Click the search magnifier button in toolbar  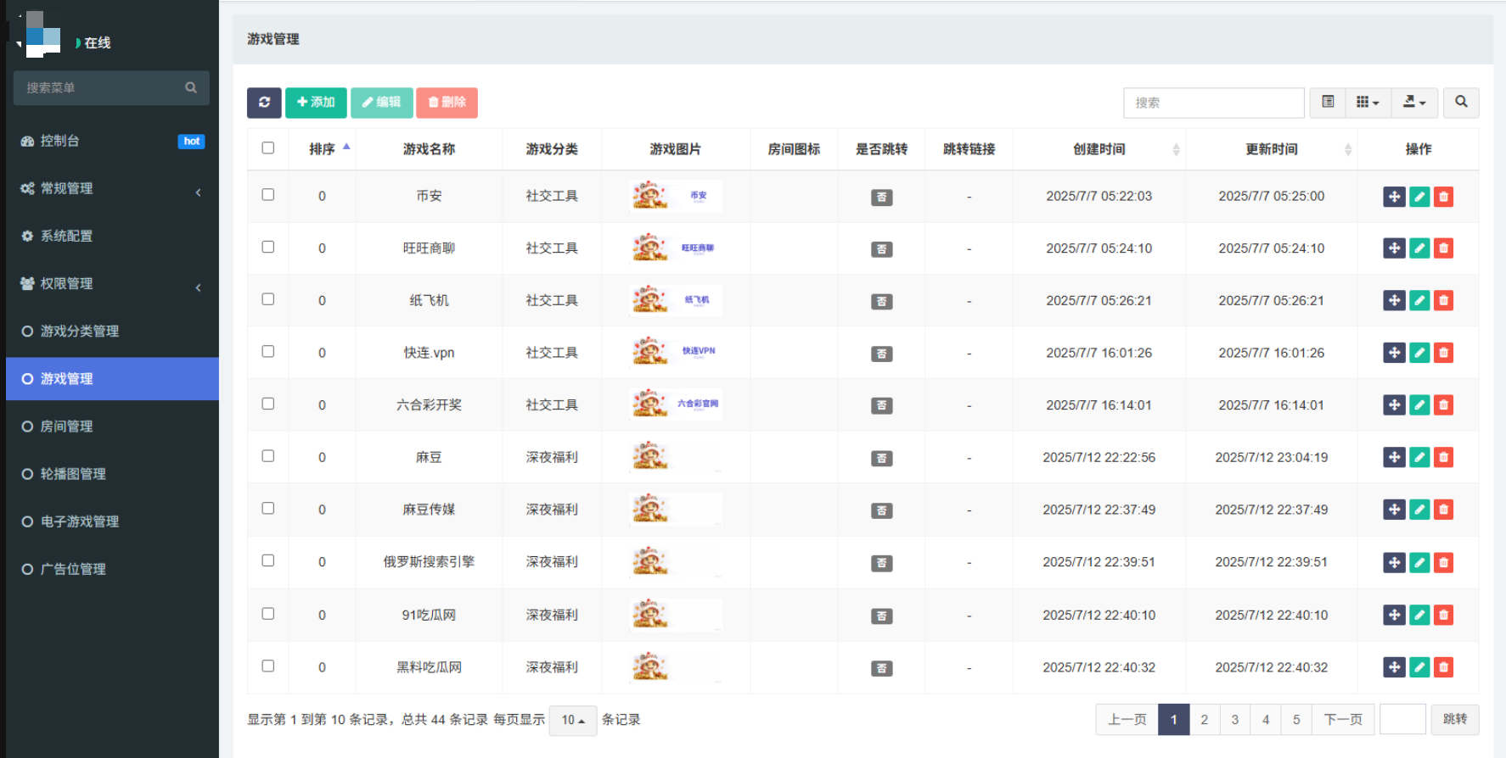click(x=1460, y=103)
